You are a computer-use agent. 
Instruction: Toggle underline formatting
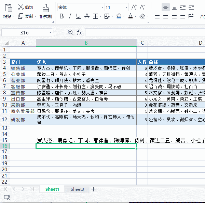pyautogui.click(x=78, y=16)
